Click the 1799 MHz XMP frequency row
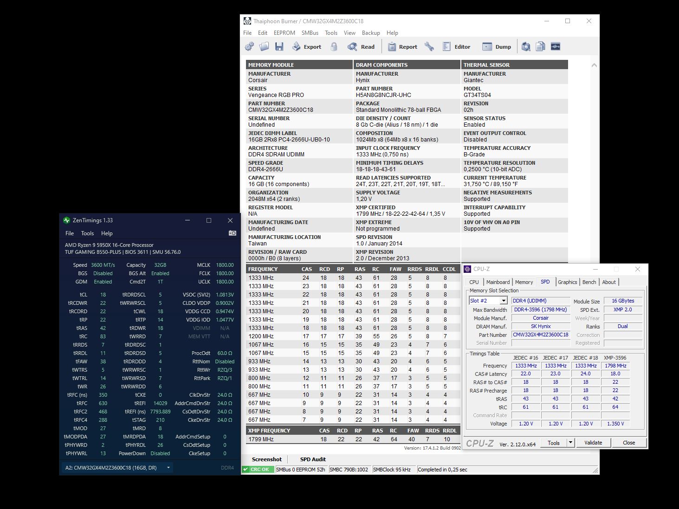This screenshot has width=679, height=509. click(x=353, y=439)
